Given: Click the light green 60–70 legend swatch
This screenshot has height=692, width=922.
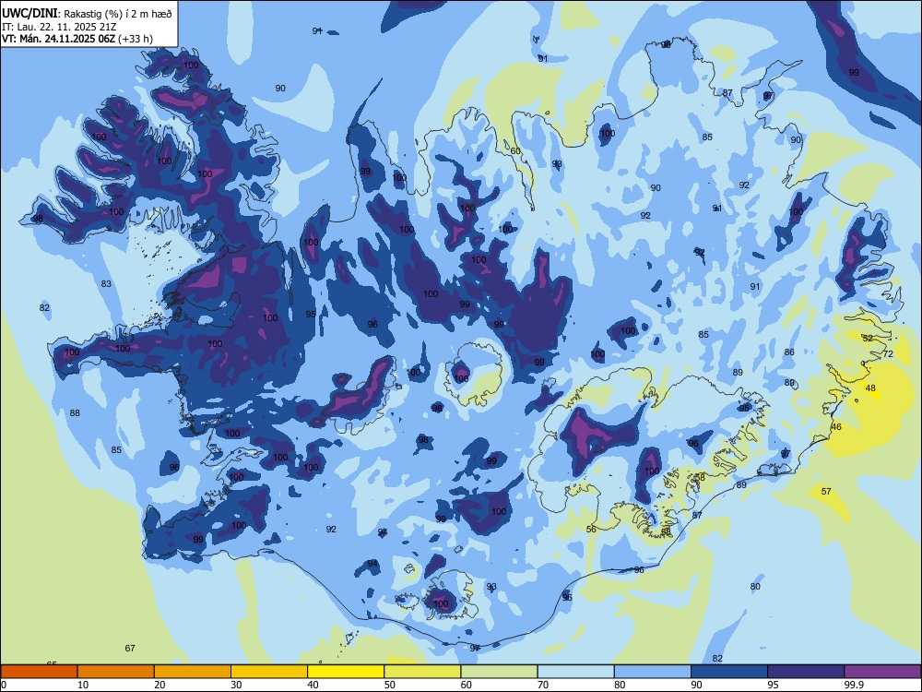Looking at the screenshot, I should point(499,672).
